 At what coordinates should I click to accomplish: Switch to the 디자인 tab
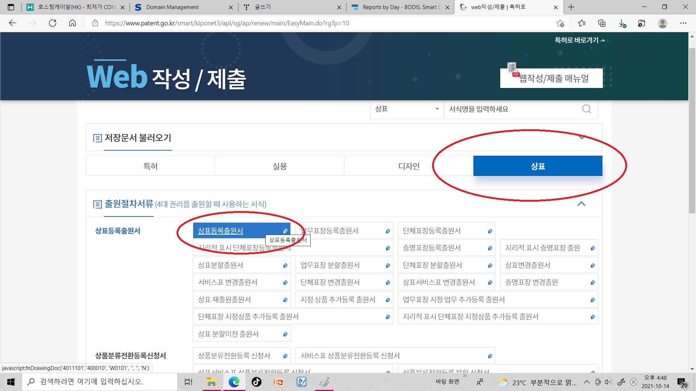click(409, 166)
